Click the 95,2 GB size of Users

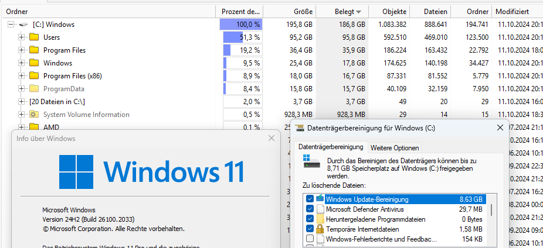pos(301,37)
